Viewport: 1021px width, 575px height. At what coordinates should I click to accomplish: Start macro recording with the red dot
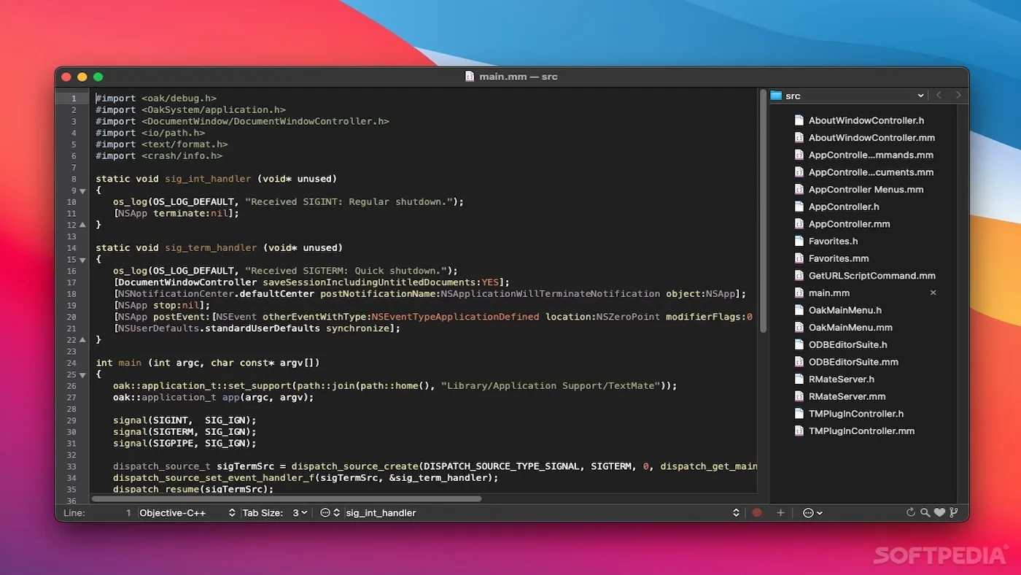coord(756,513)
